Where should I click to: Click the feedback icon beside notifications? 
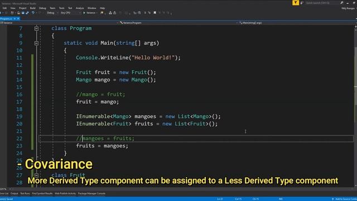coord(302,3)
